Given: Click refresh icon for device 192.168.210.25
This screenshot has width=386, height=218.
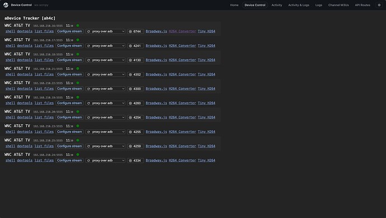Looking at the screenshot, I should [x=88, y=146].
